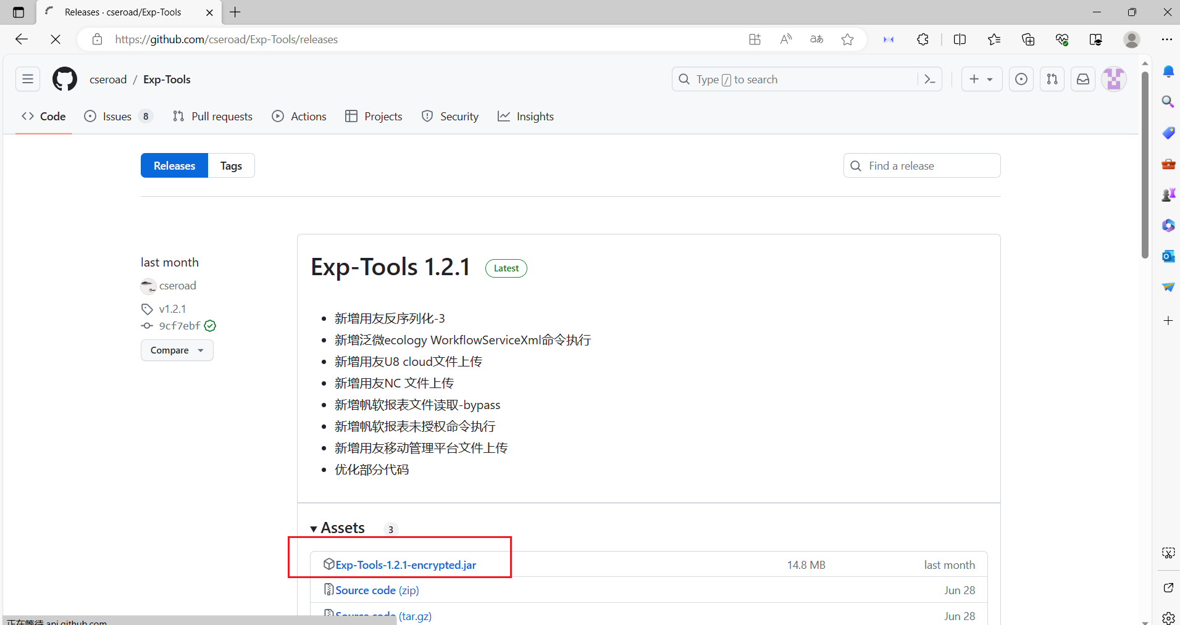
Task: Open browser essentials icon
Action: [1062, 39]
